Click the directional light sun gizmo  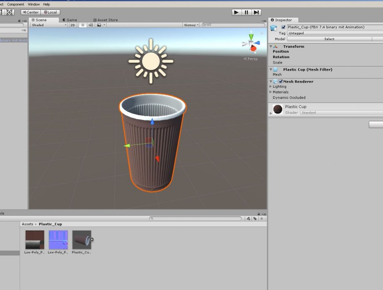click(x=151, y=61)
